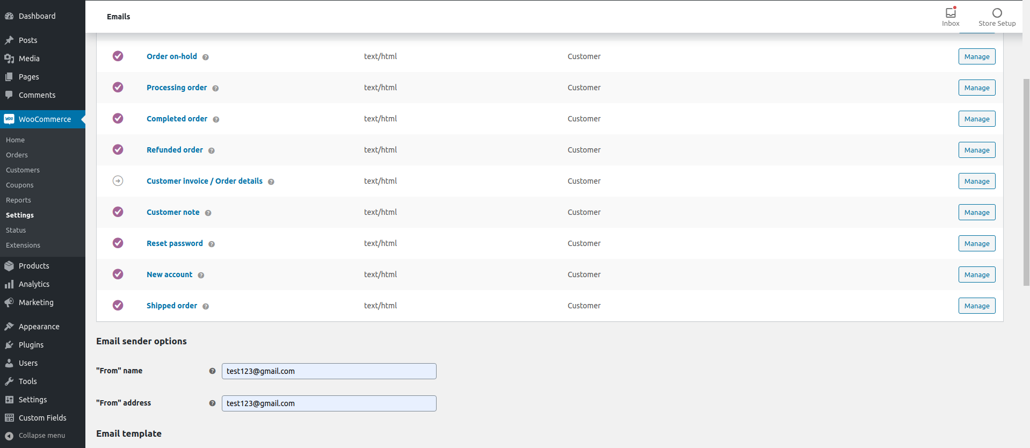Click Manage button for New account
This screenshot has width=1030, height=448.
[x=977, y=274]
